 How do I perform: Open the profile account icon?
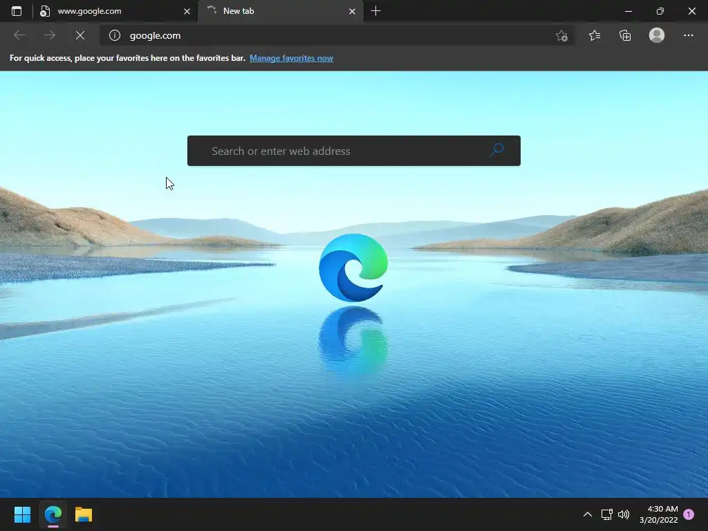click(x=657, y=35)
